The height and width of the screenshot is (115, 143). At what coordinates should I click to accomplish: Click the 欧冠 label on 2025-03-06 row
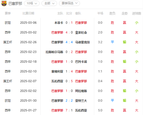click(x=8, y=23)
